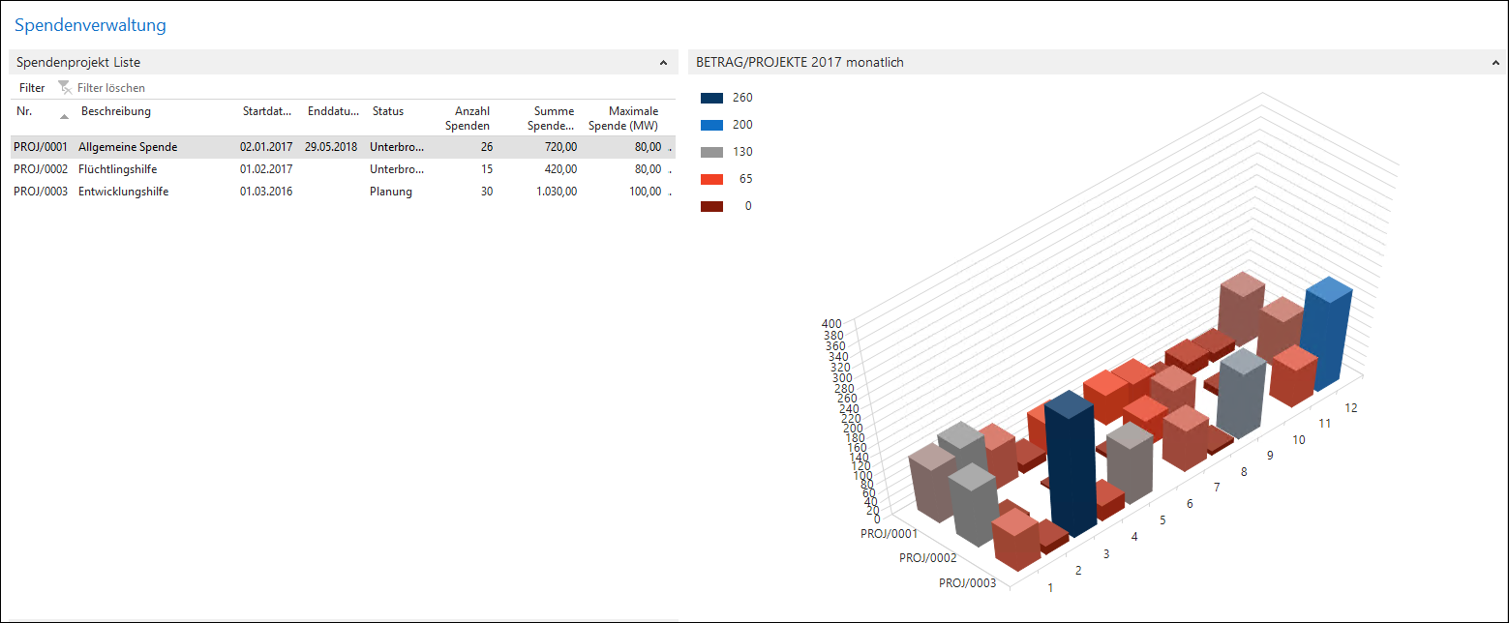Click the Filter löschen funnel icon
The image size is (1509, 623).
pyautogui.click(x=65, y=88)
